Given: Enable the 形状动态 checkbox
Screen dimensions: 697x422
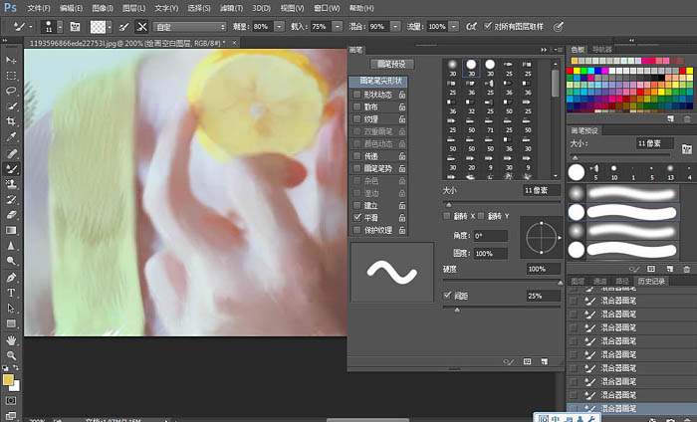Looking at the screenshot, I should coord(356,95).
